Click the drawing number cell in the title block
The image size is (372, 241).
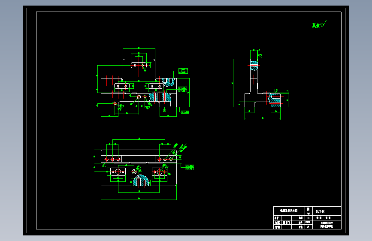(x=327, y=211)
